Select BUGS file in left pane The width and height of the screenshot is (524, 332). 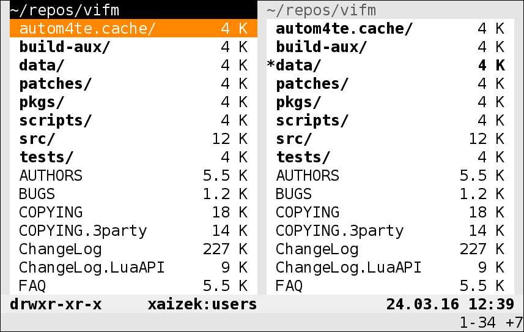pyautogui.click(x=133, y=194)
